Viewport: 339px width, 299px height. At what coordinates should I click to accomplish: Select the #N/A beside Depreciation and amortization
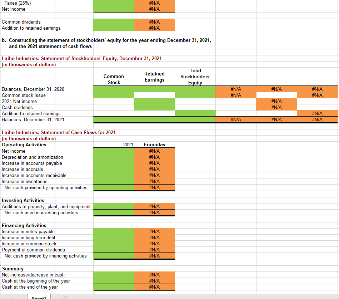click(x=154, y=157)
